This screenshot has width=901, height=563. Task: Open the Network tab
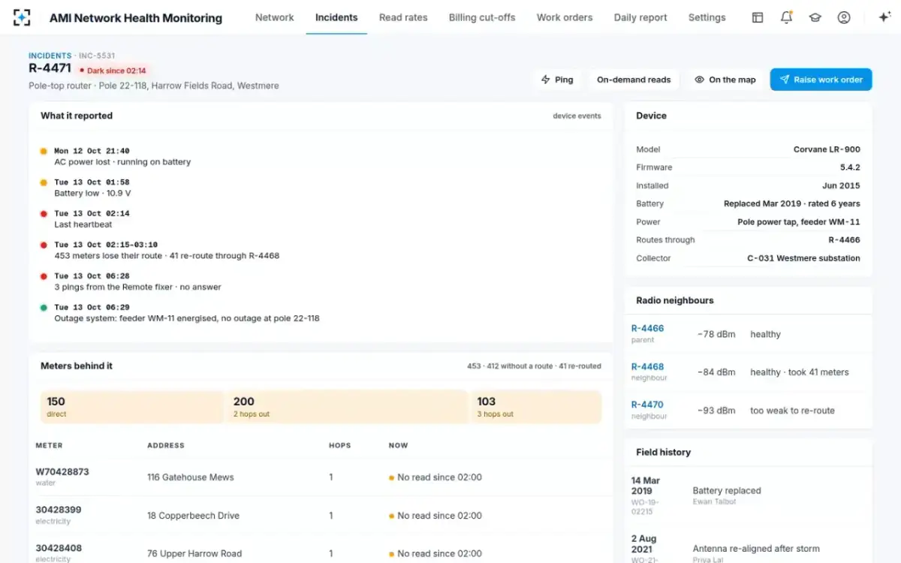[x=274, y=17]
